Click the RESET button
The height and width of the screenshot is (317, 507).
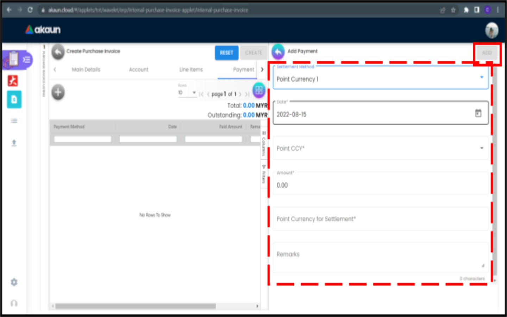[x=227, y=53]
